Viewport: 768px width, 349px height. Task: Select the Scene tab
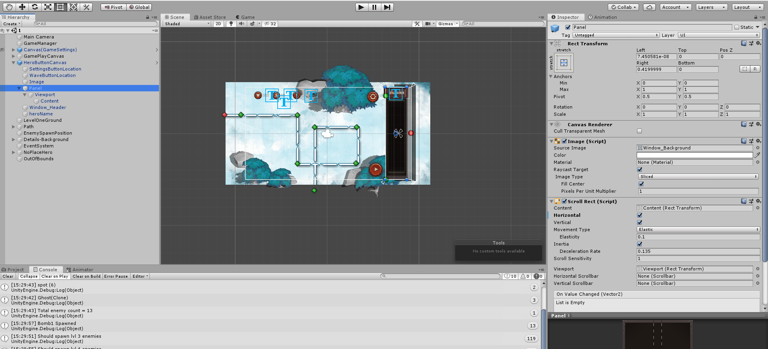174,17
